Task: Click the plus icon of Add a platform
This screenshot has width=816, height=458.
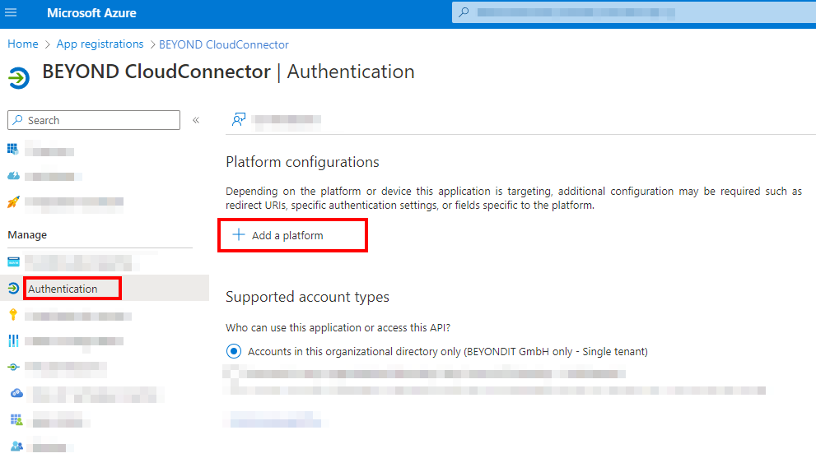Action: coord(238,235)
